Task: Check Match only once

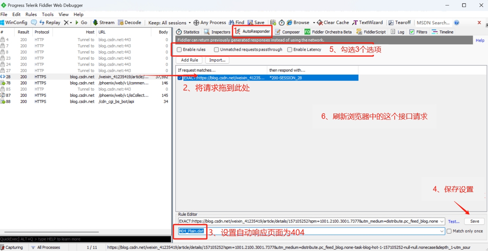Action: click(449, 231)
